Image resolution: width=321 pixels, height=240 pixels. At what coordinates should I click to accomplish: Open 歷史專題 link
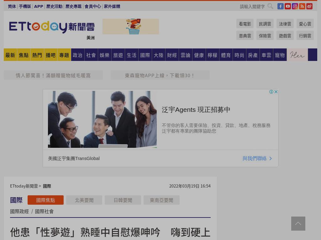pyautogui.click(x=73, y=7)
